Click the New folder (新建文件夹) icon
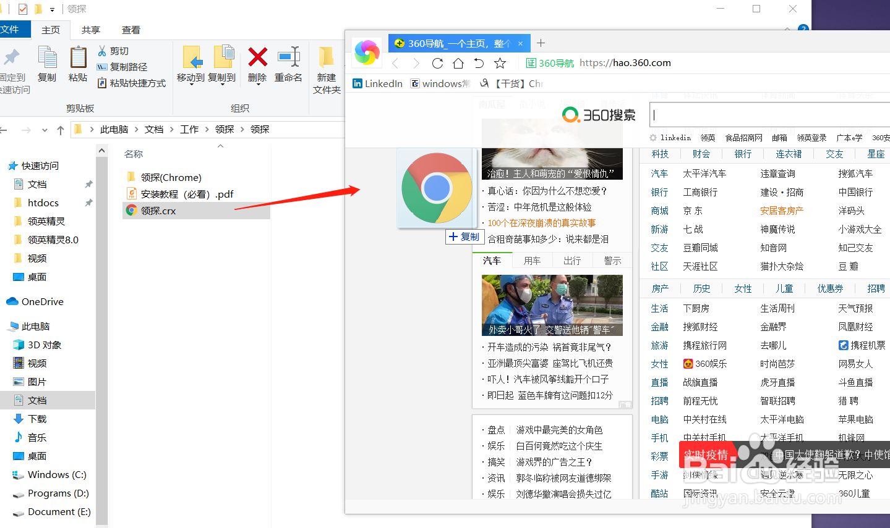The width and height of the screenshot is (890, 528). tap(326, 57)
